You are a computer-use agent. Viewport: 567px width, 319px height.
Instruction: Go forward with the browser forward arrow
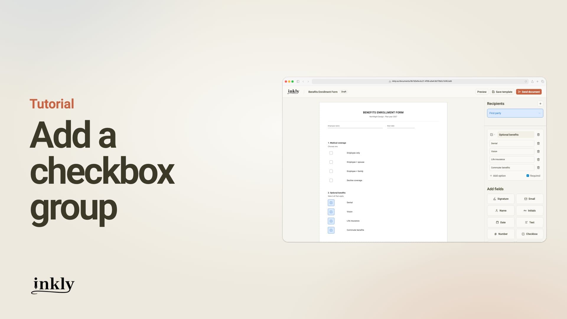[308, 82]
